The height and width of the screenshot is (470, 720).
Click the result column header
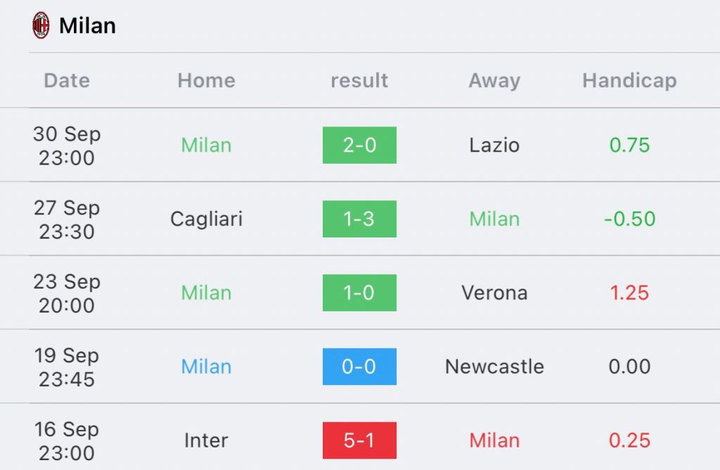[359, 81]
